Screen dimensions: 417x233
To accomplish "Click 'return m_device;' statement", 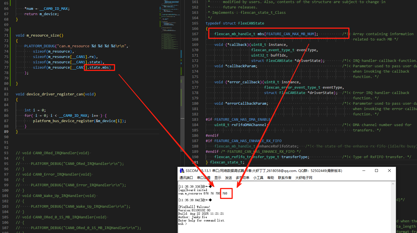I will [42, 14].
